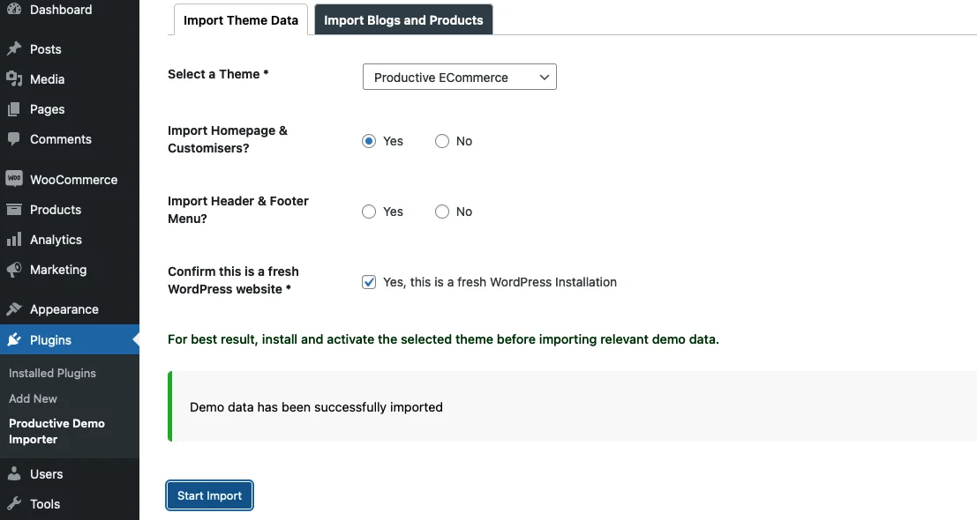Click the Pages icon in sidebar

(x=14, y=109)
